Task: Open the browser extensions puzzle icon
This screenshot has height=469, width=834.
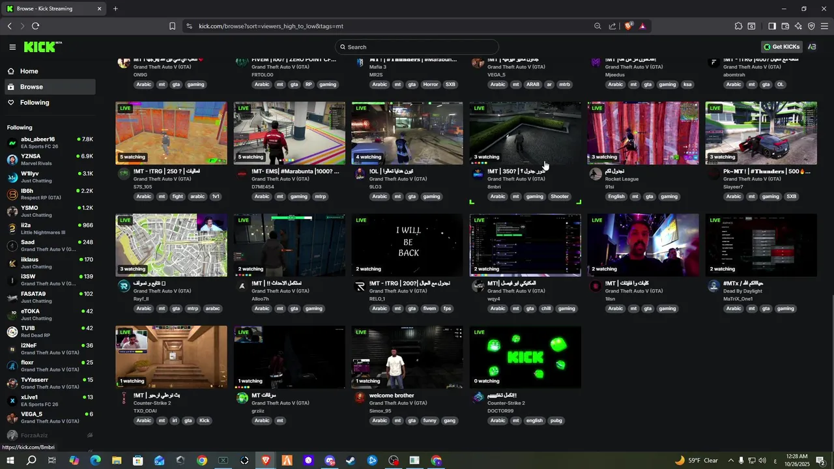Action: point(738,26)
